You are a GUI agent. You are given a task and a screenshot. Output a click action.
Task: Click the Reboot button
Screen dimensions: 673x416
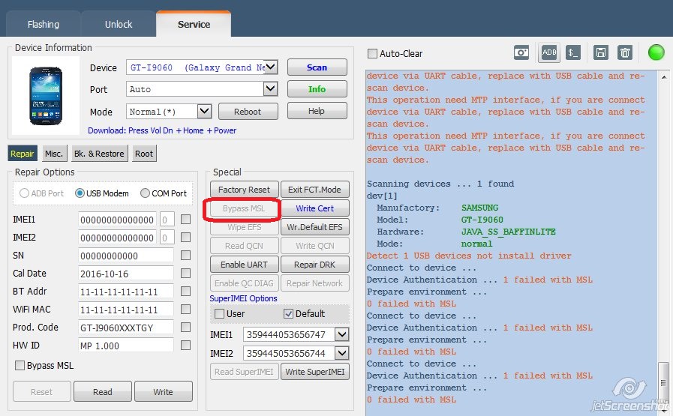(x=248, y=112)
